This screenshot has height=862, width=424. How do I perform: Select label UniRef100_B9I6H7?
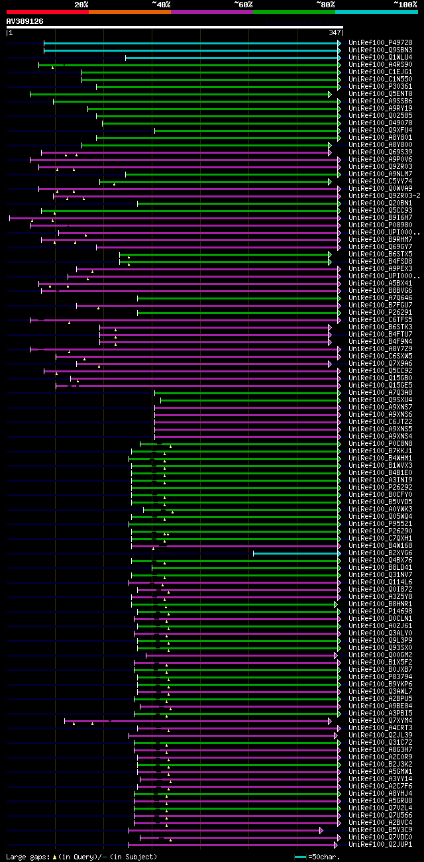tap(380, 218)
